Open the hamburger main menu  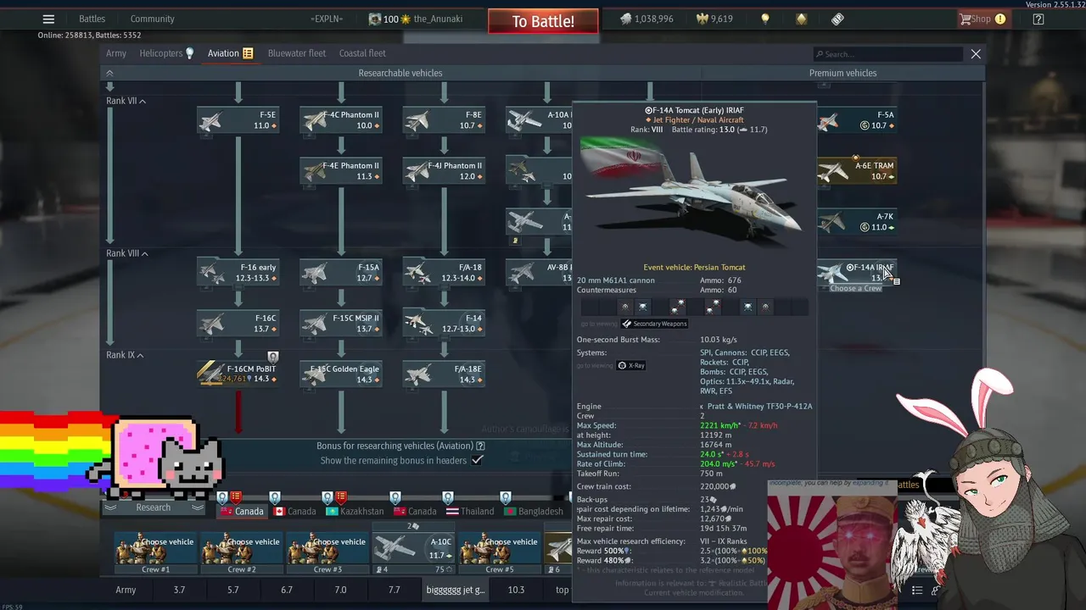[x=48, y=19]
